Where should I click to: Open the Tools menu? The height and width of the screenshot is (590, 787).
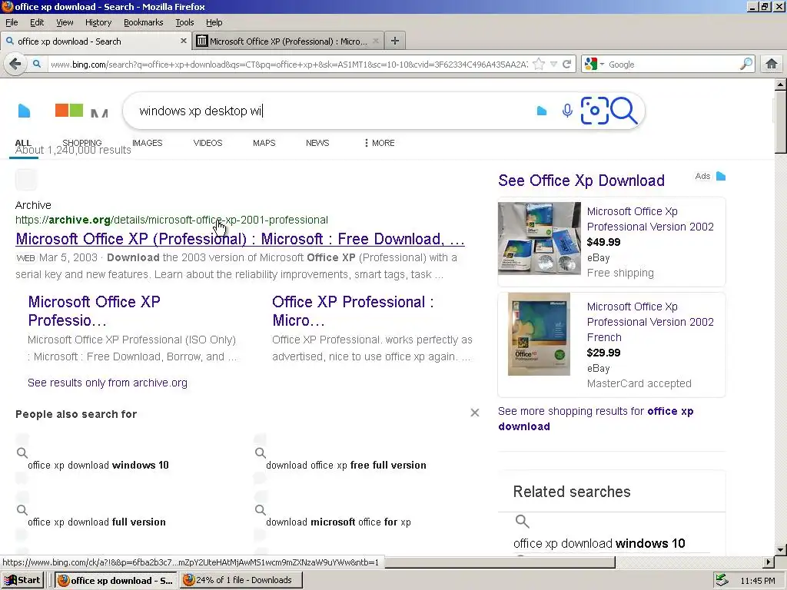click(x=184, y=22)
